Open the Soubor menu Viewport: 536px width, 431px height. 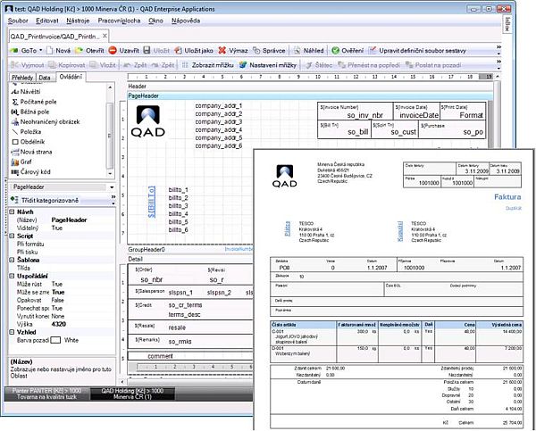point(18,21)
